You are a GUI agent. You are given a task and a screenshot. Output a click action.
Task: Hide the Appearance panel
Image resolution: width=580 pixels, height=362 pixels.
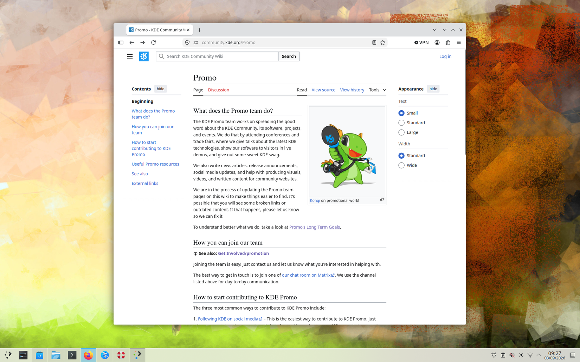(x=433, y=89)
